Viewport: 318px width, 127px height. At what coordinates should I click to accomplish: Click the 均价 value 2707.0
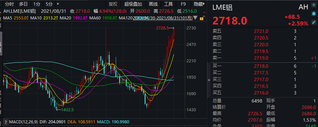255,120
